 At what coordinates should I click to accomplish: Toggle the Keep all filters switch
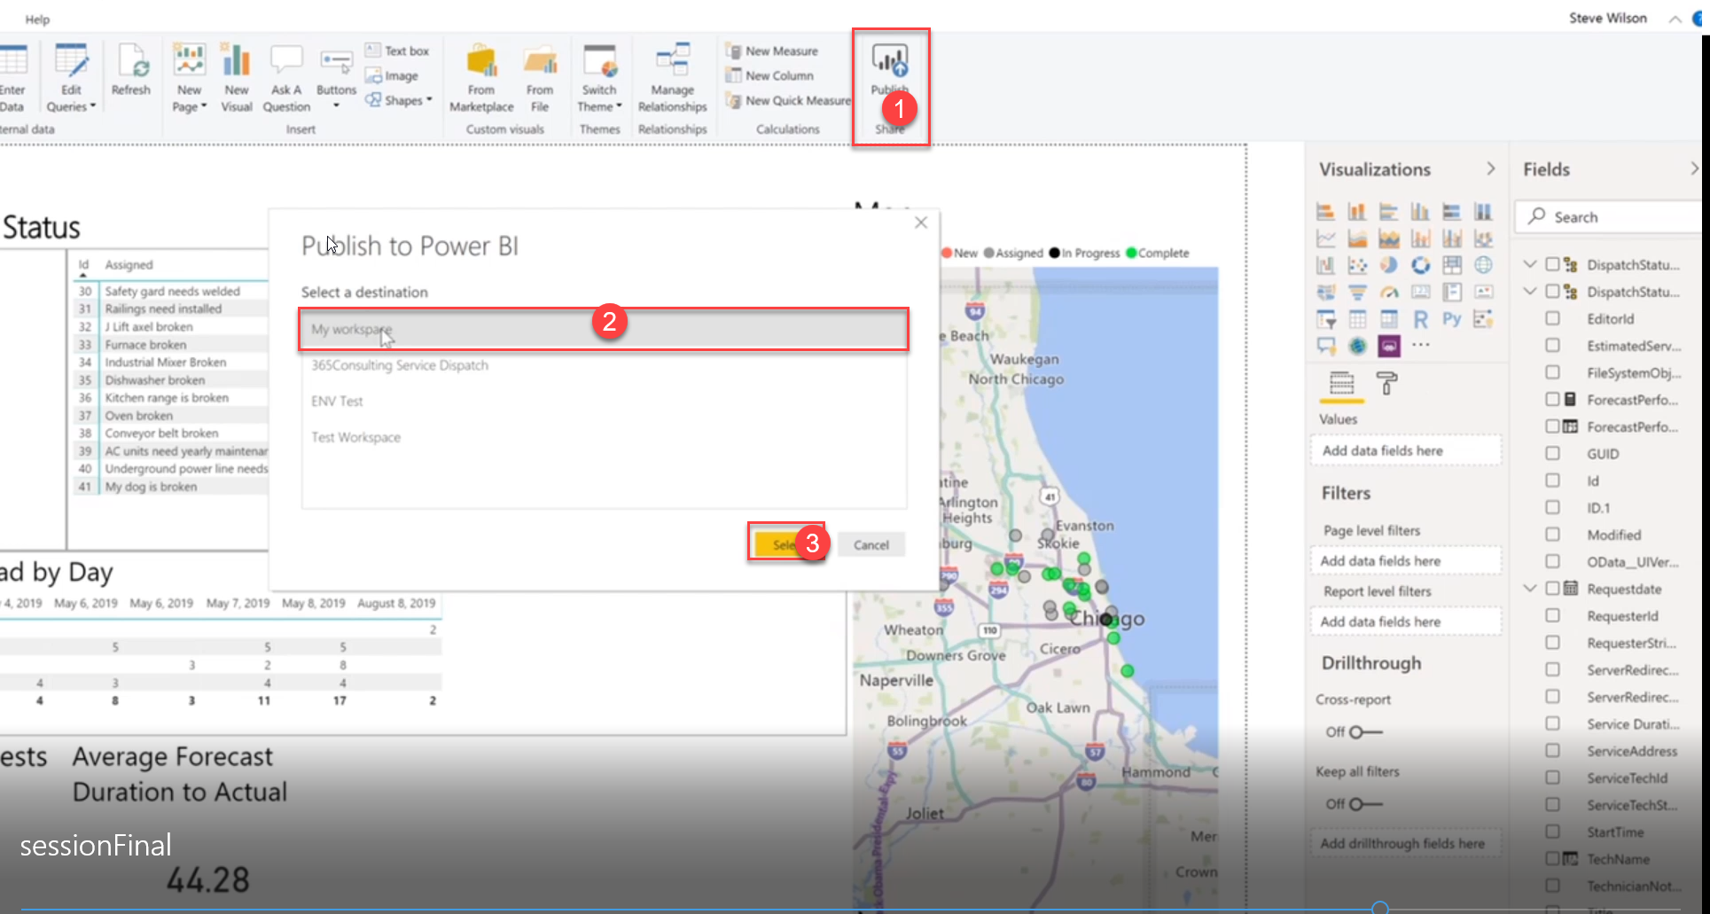[1365, 804]
